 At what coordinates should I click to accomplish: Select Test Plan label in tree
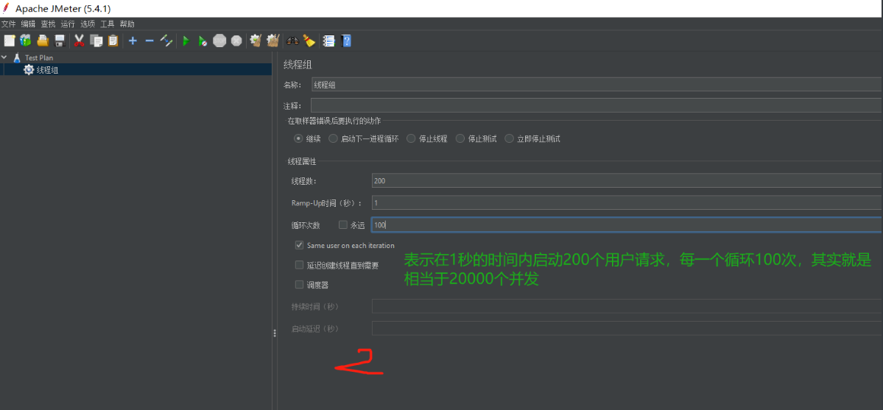point(39,57)
